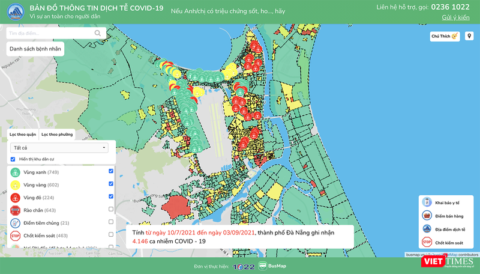Click the location pin icon button

[469, 37]
